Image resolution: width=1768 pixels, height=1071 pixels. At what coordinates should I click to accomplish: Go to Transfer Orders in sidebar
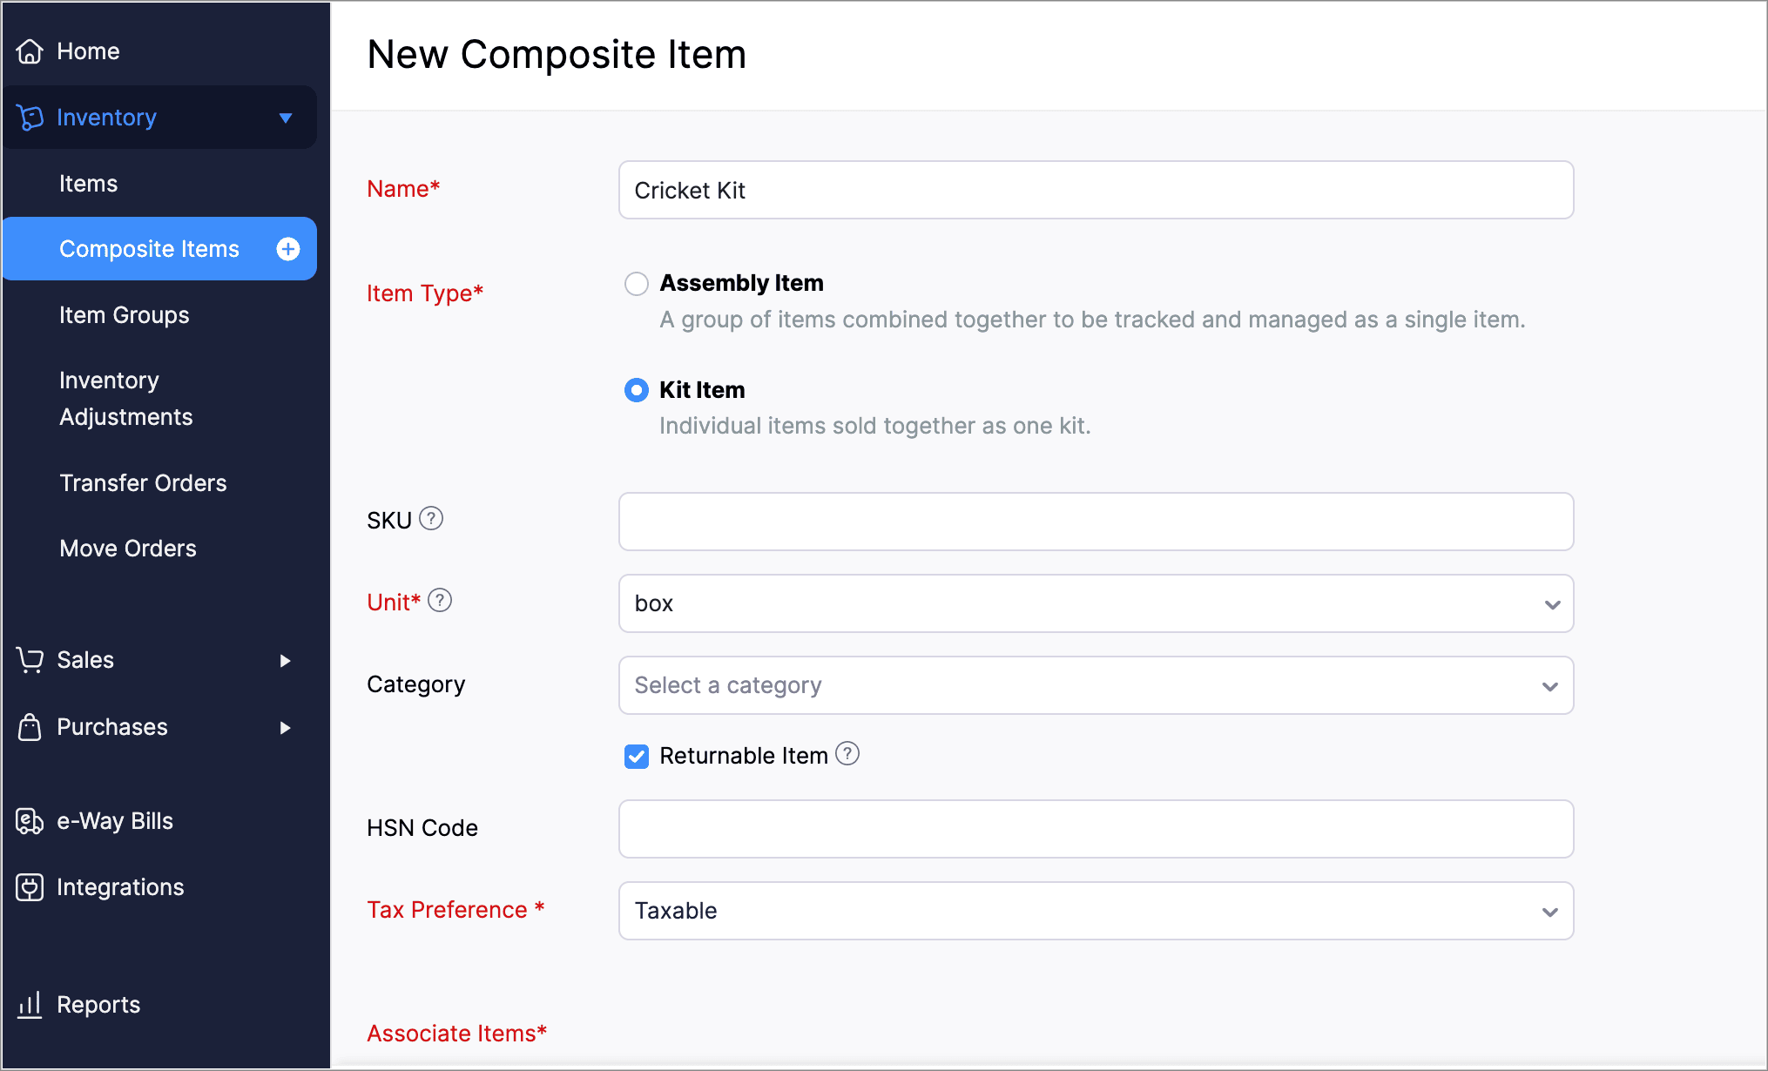point(143,483)
